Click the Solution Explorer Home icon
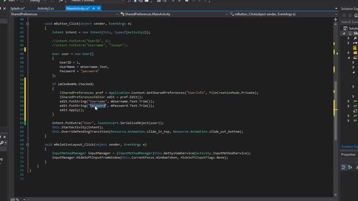Screen dimensions: 358x201 click(x=356, y=16)
